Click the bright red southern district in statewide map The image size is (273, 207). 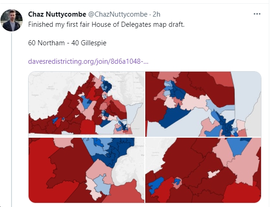pos(88,127)
